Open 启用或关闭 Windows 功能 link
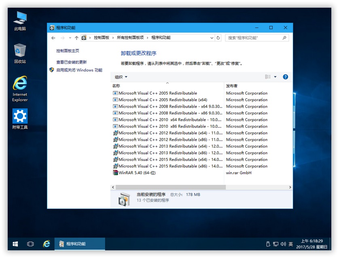This screenshot has height=258, width=339. point(79,70)
